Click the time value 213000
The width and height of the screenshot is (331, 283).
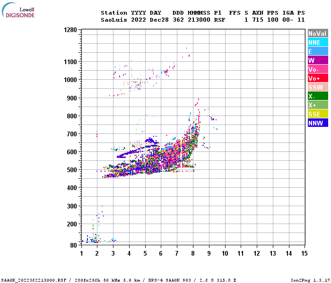pyautogui.click(x=199, y=20)
